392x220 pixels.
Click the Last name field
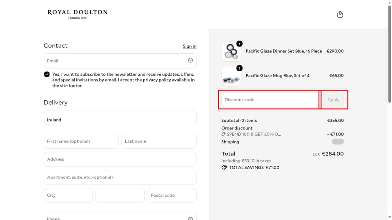(159, 141)
